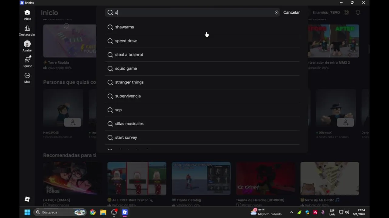
Task: Open Tienda de Helados [HORROR] thumbnail
Action: pos(265,178)
